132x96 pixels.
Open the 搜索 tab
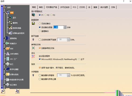(x=95, y=7)
